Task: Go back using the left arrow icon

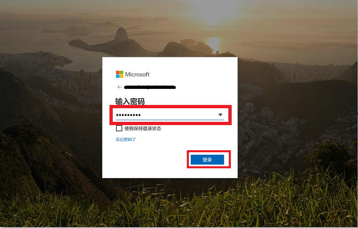Action: [119, 87]
